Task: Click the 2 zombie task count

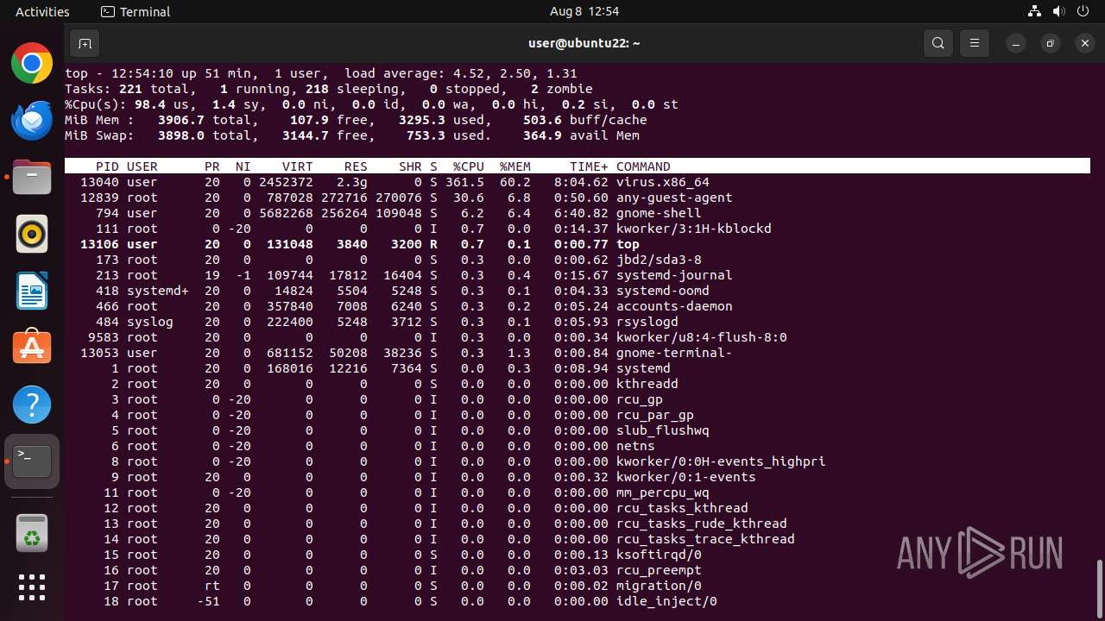Action: pos(562,89)
